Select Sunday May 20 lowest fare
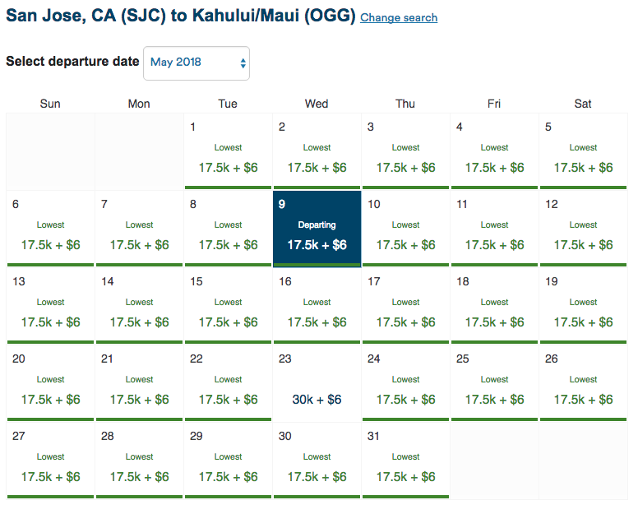638x514 pixels. (50, 388)
